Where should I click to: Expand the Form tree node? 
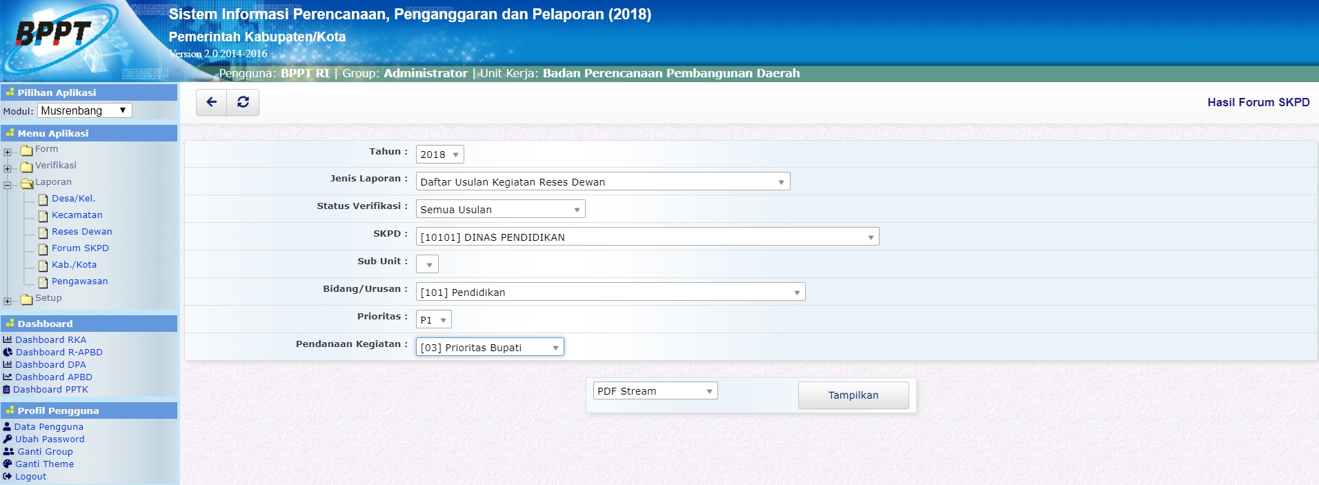(x=7, y=152)
